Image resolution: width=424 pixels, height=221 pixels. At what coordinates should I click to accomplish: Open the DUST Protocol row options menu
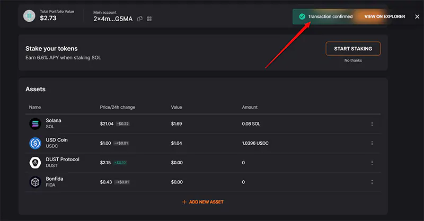pos(372,163)
